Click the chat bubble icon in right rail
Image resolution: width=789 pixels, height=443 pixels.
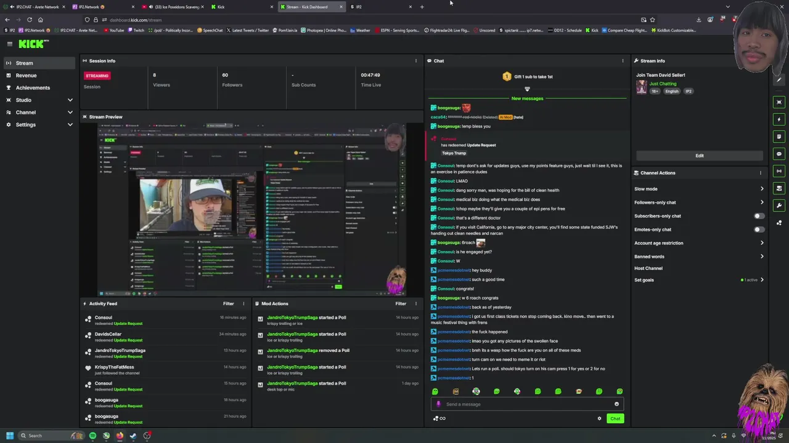coord(780,154)
